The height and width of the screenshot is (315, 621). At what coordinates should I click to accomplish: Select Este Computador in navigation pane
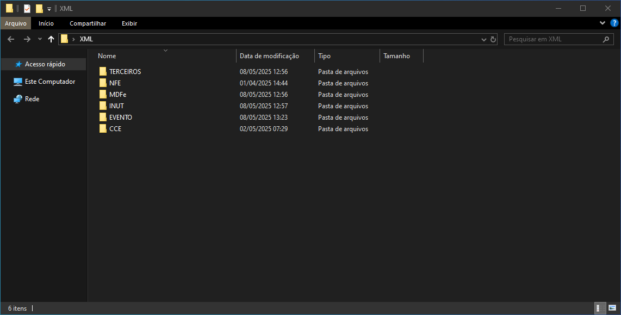49,82
